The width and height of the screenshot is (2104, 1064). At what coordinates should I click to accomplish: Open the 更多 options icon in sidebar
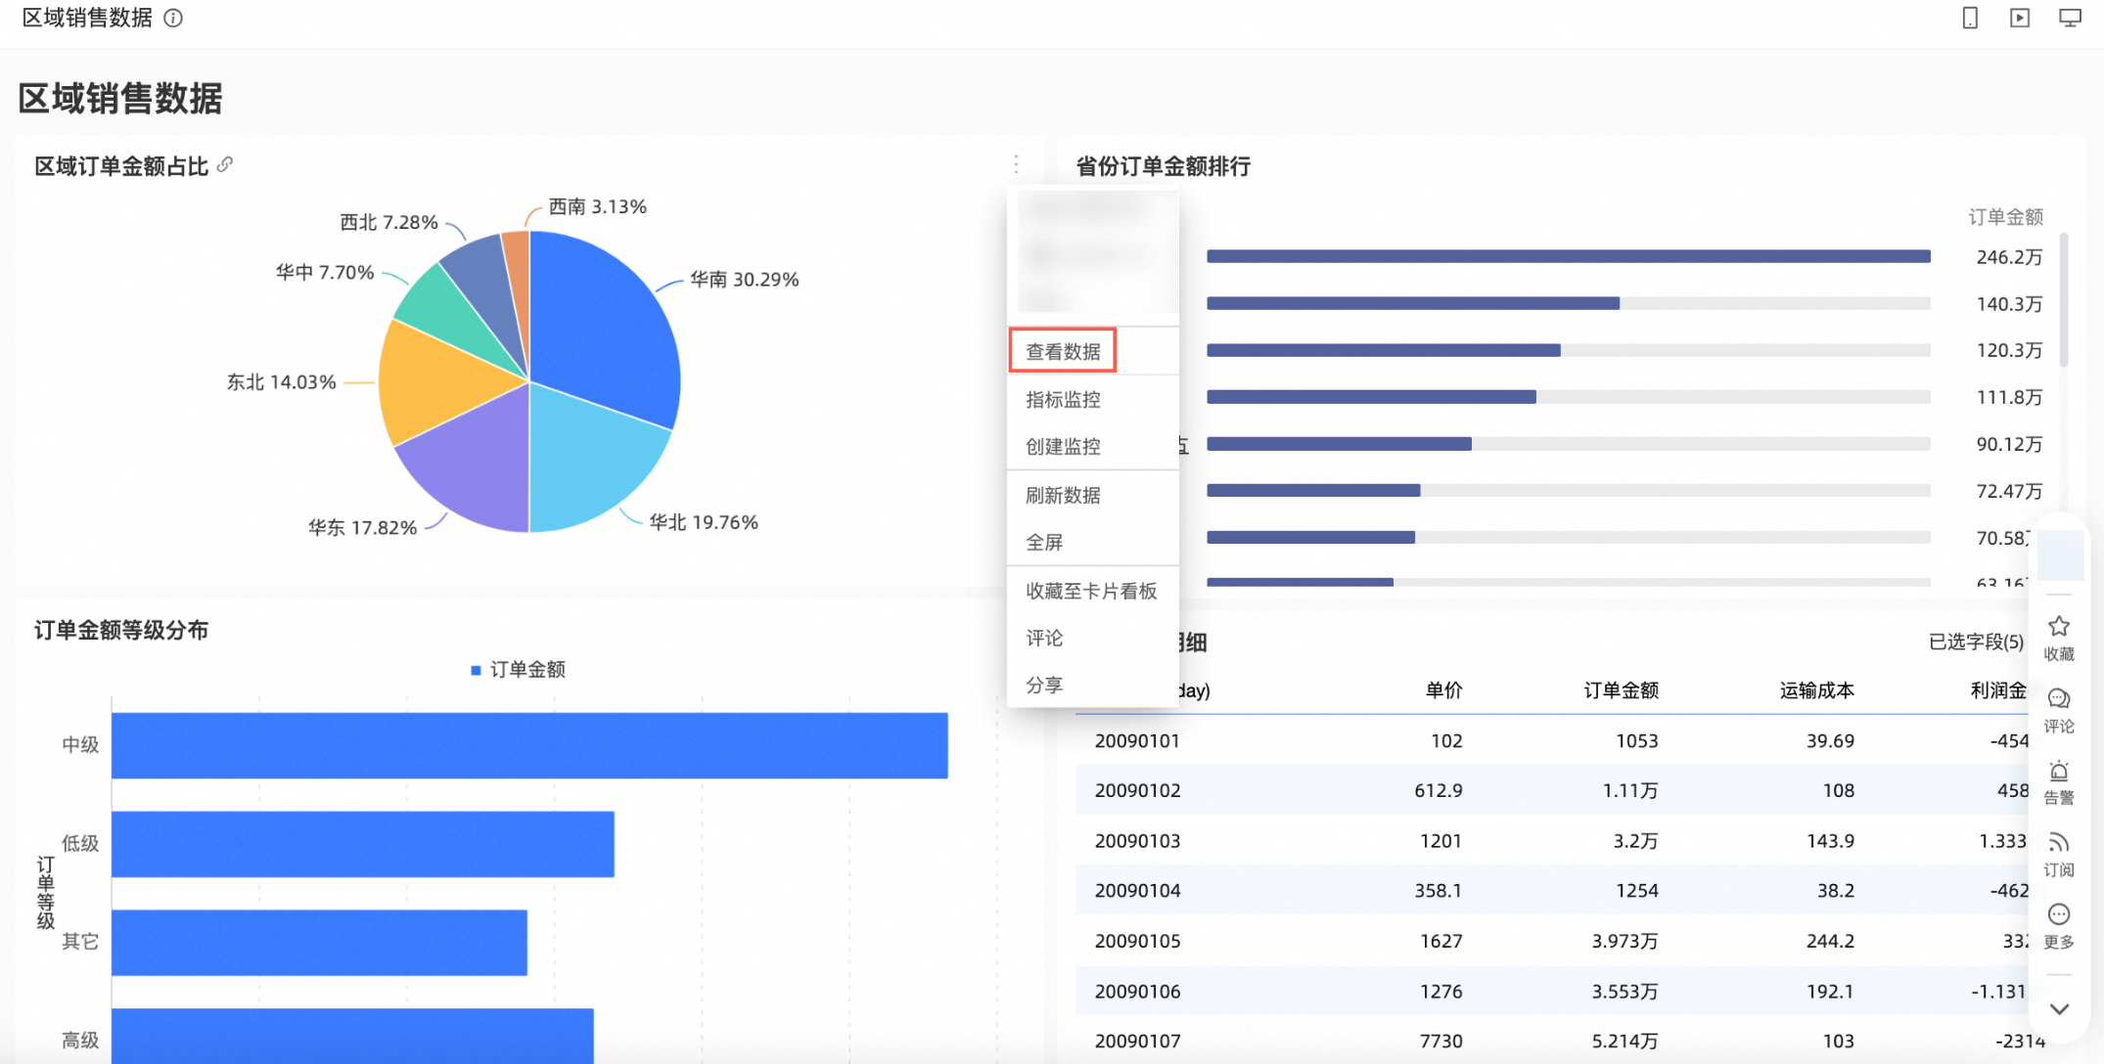(2059, 915)
